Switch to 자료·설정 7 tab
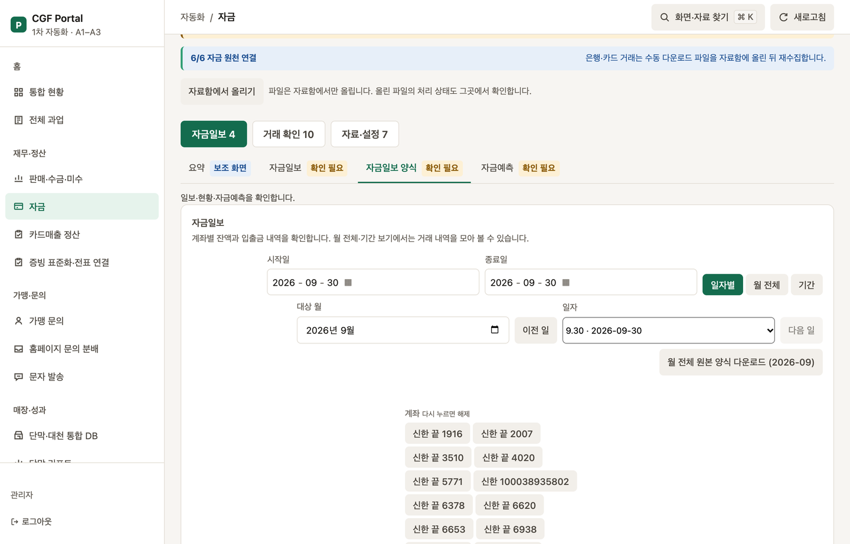The width and height of the screenshot is (850, 544). point(365,134)
